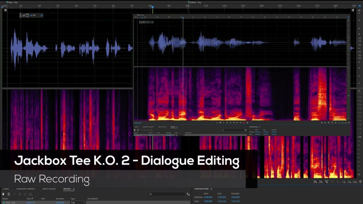363x204 pixels.
Task: Add a cue marker in main Markers panel
Action: 3,194
